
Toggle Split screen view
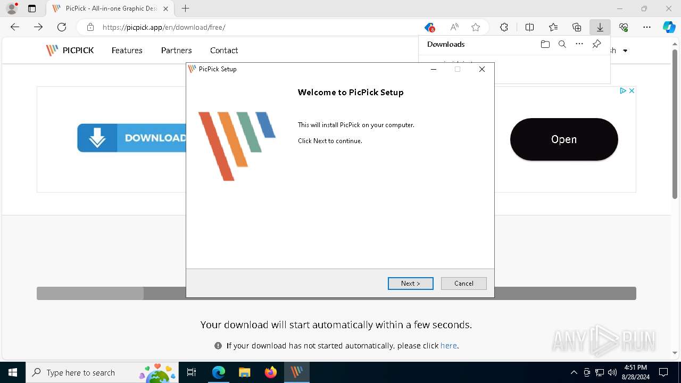point(529,27)
